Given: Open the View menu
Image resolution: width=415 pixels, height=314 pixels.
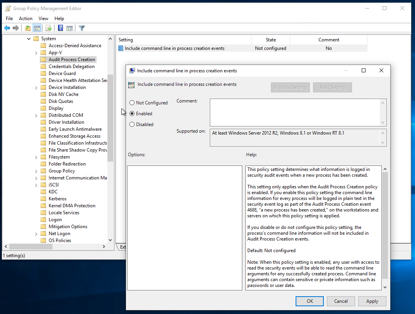Looking at the screenshot, I should point(43,19).
